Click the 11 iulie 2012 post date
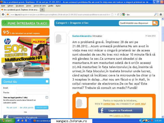Viewport: 164px width, 123px height. click(150, 36)
